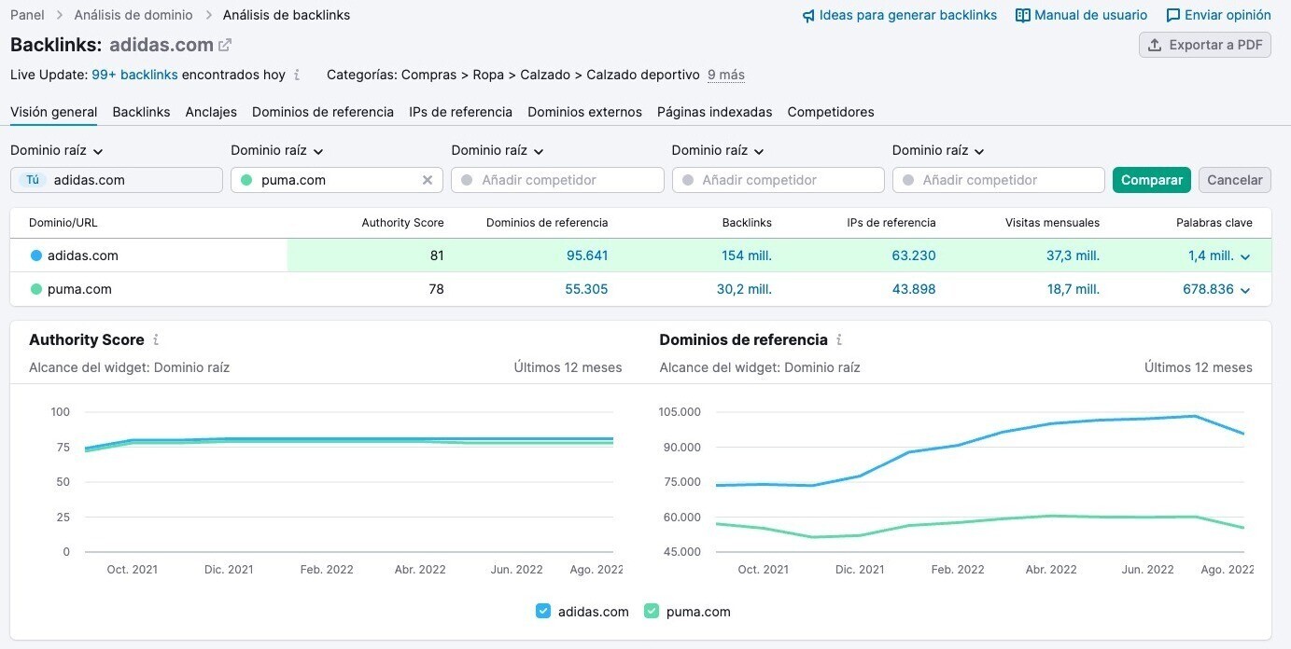Viewport: 1291px width, 649px height.
Task: Click adidas.com referring domains value 95.641
Action: click(x=587, y=255)
